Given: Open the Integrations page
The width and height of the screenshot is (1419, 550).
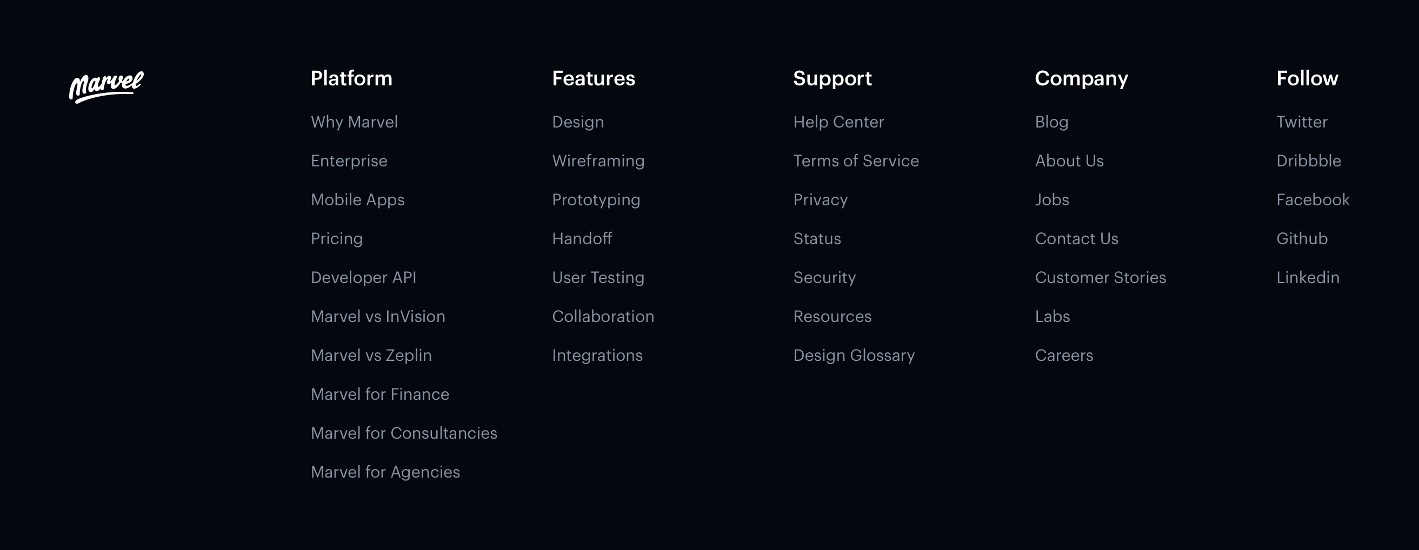Looking at the screenshot, I should (597, 355).
